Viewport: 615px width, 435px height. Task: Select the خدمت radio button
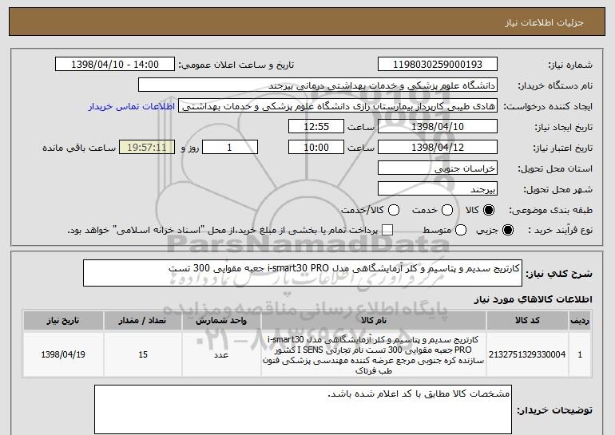point(447,211)
